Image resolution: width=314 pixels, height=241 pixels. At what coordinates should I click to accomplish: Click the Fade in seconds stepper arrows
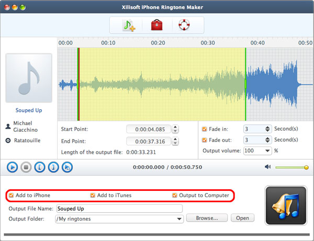point(267,129)
